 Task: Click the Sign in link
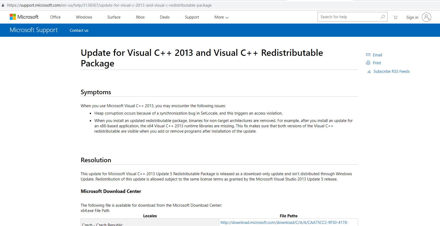412,17
